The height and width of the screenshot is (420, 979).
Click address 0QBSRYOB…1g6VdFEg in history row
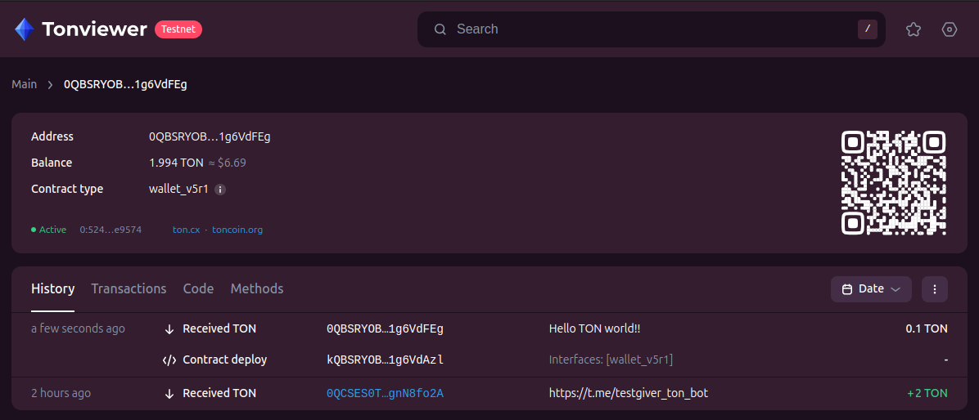coord(386,328)
